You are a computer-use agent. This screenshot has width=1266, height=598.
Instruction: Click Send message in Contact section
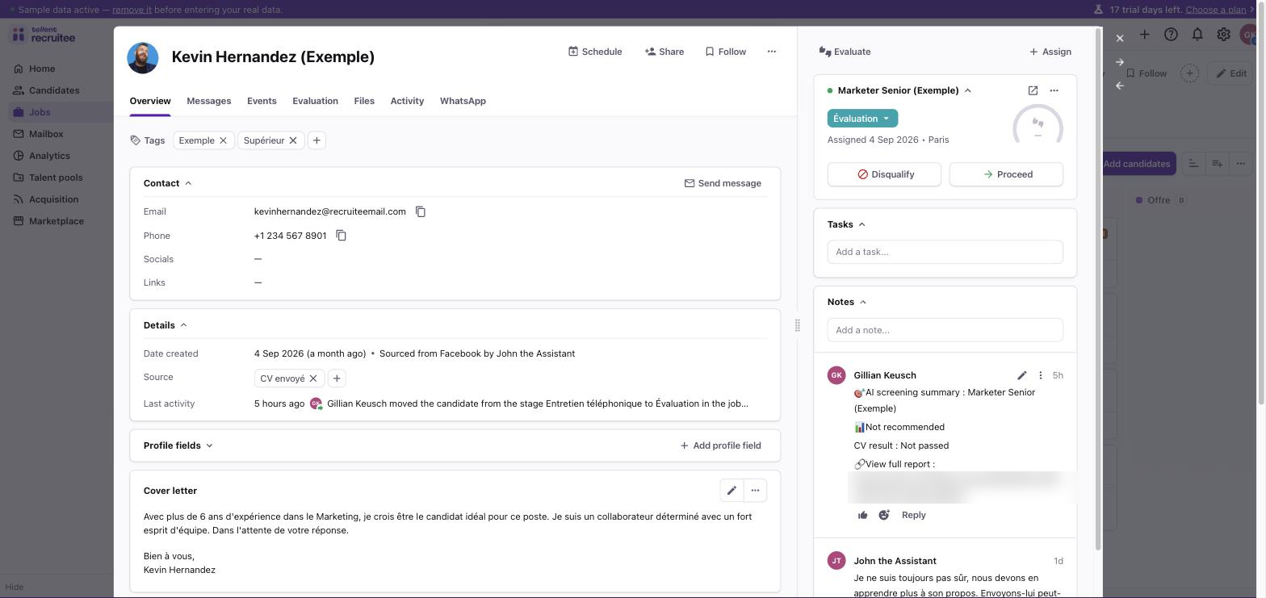click(723, 183)
